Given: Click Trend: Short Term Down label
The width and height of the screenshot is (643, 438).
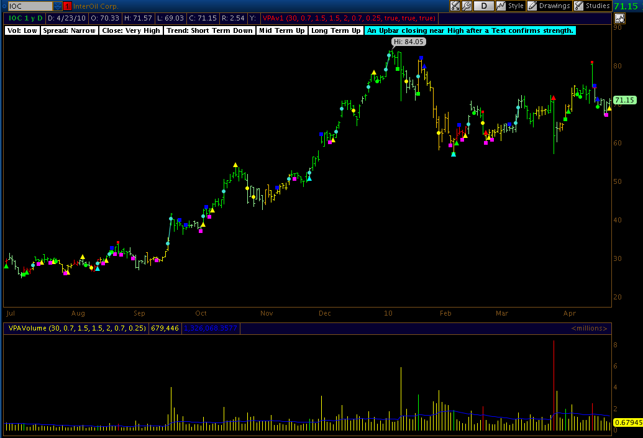Looking at the screenshot, I should click(x=209, y=30).
